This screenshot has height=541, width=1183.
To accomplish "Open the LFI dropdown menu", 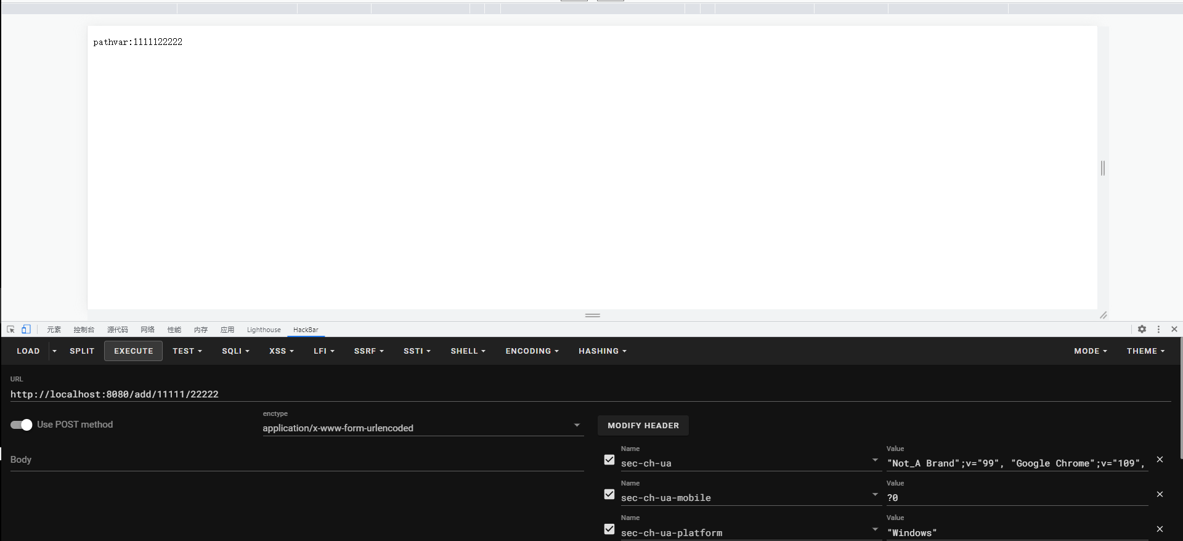I will (x=323, y=351).
